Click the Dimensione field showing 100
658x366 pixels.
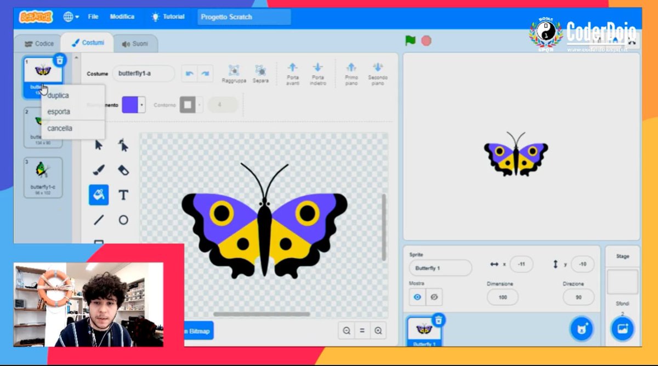click(x=502, y=297)
